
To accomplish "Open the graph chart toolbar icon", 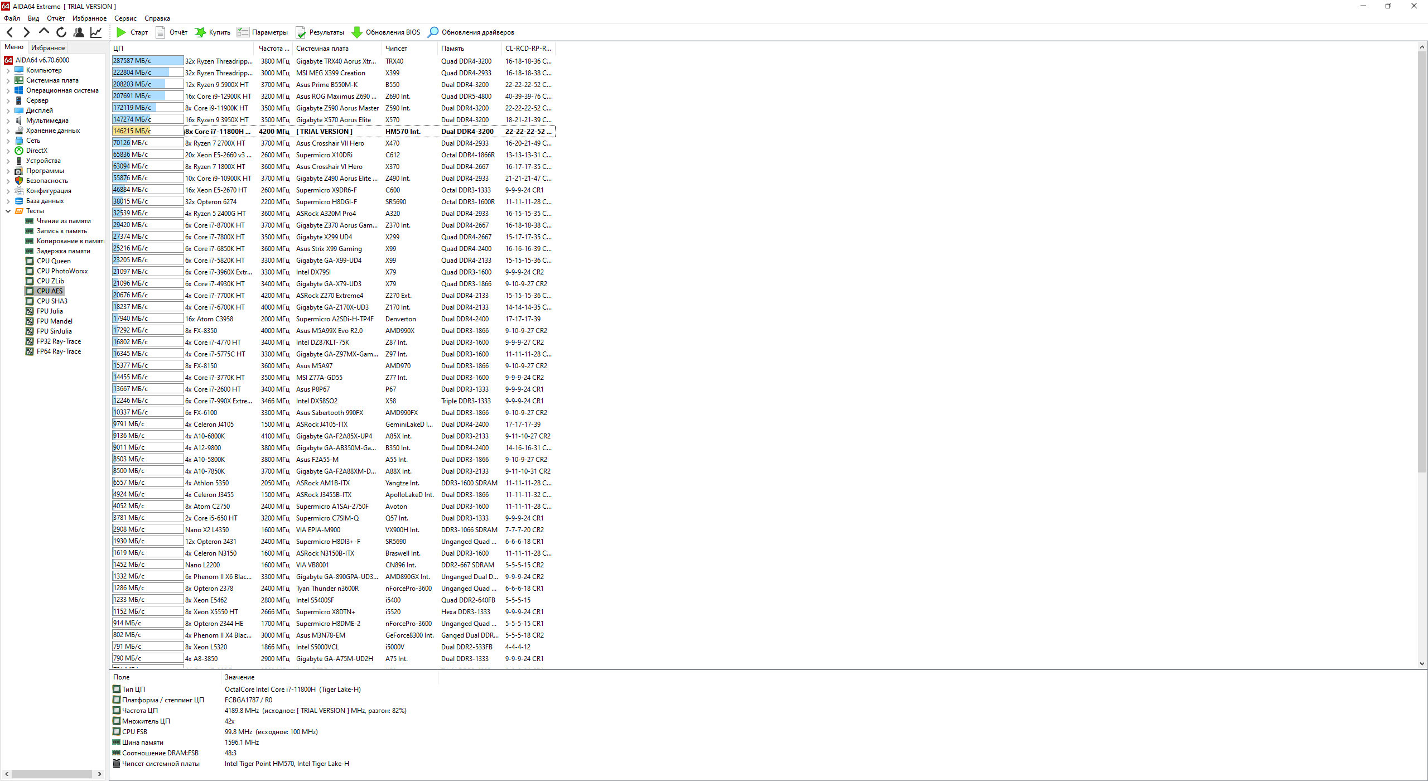I will click(x=96, y=32).
